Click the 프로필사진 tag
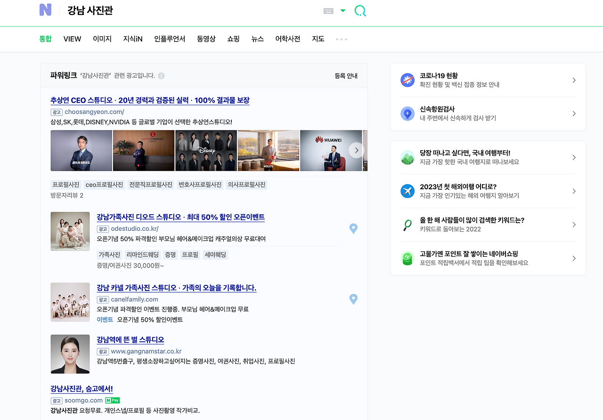 (66, 185)
